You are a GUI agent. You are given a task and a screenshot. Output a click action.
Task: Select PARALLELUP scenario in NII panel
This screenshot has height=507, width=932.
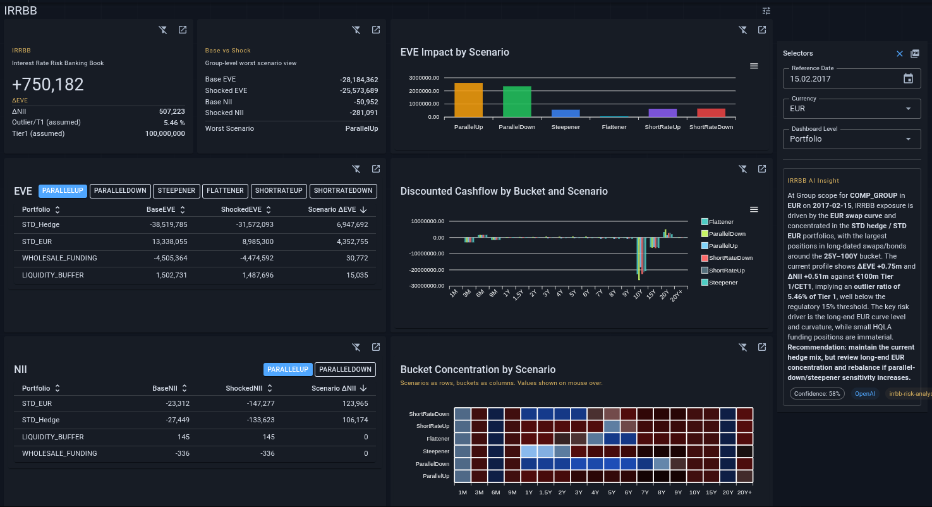tap(287, 369)
